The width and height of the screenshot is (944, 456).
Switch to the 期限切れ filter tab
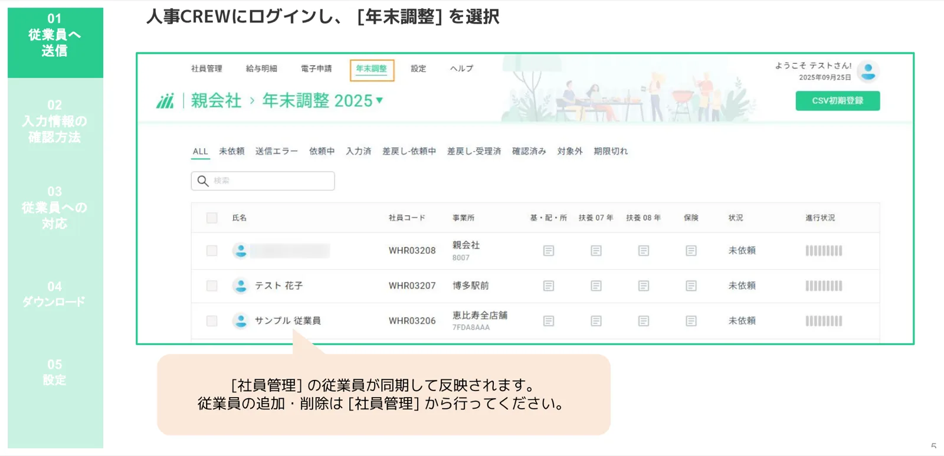(611, 151)
